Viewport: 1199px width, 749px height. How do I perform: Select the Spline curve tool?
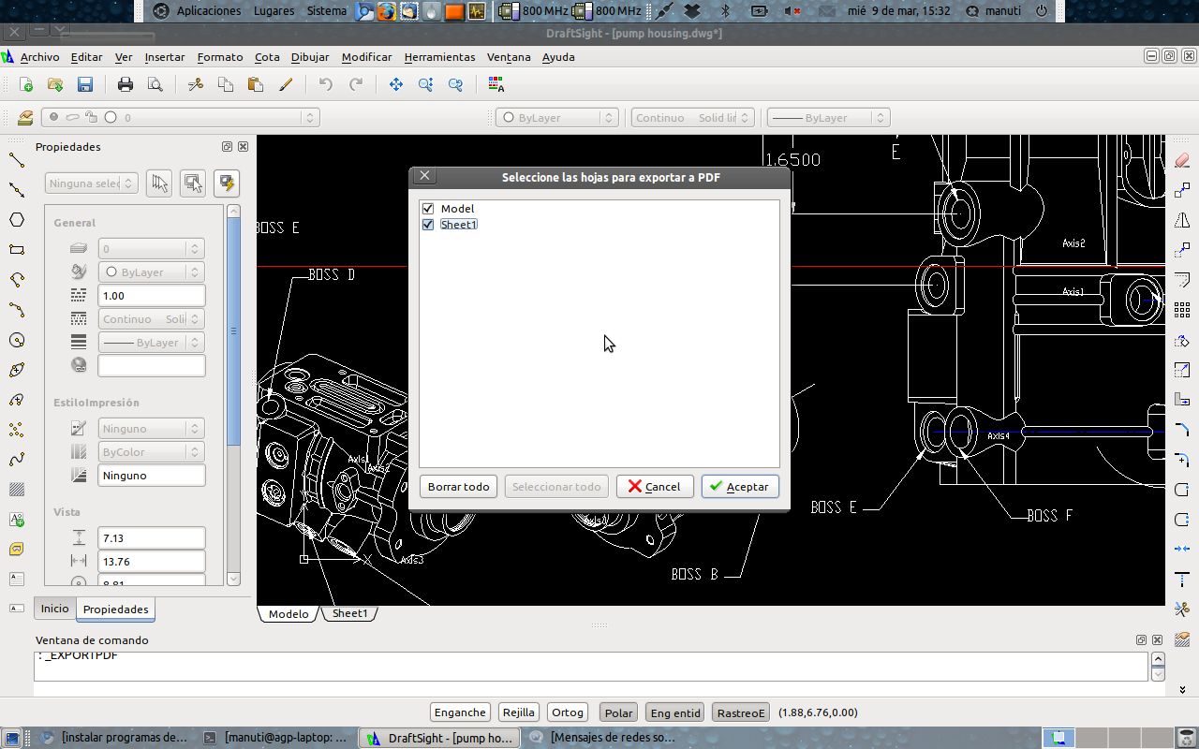pos(16,459)
